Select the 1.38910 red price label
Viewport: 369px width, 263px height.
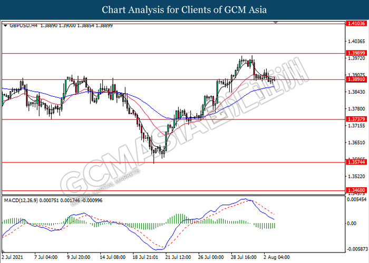coord(356,79)
